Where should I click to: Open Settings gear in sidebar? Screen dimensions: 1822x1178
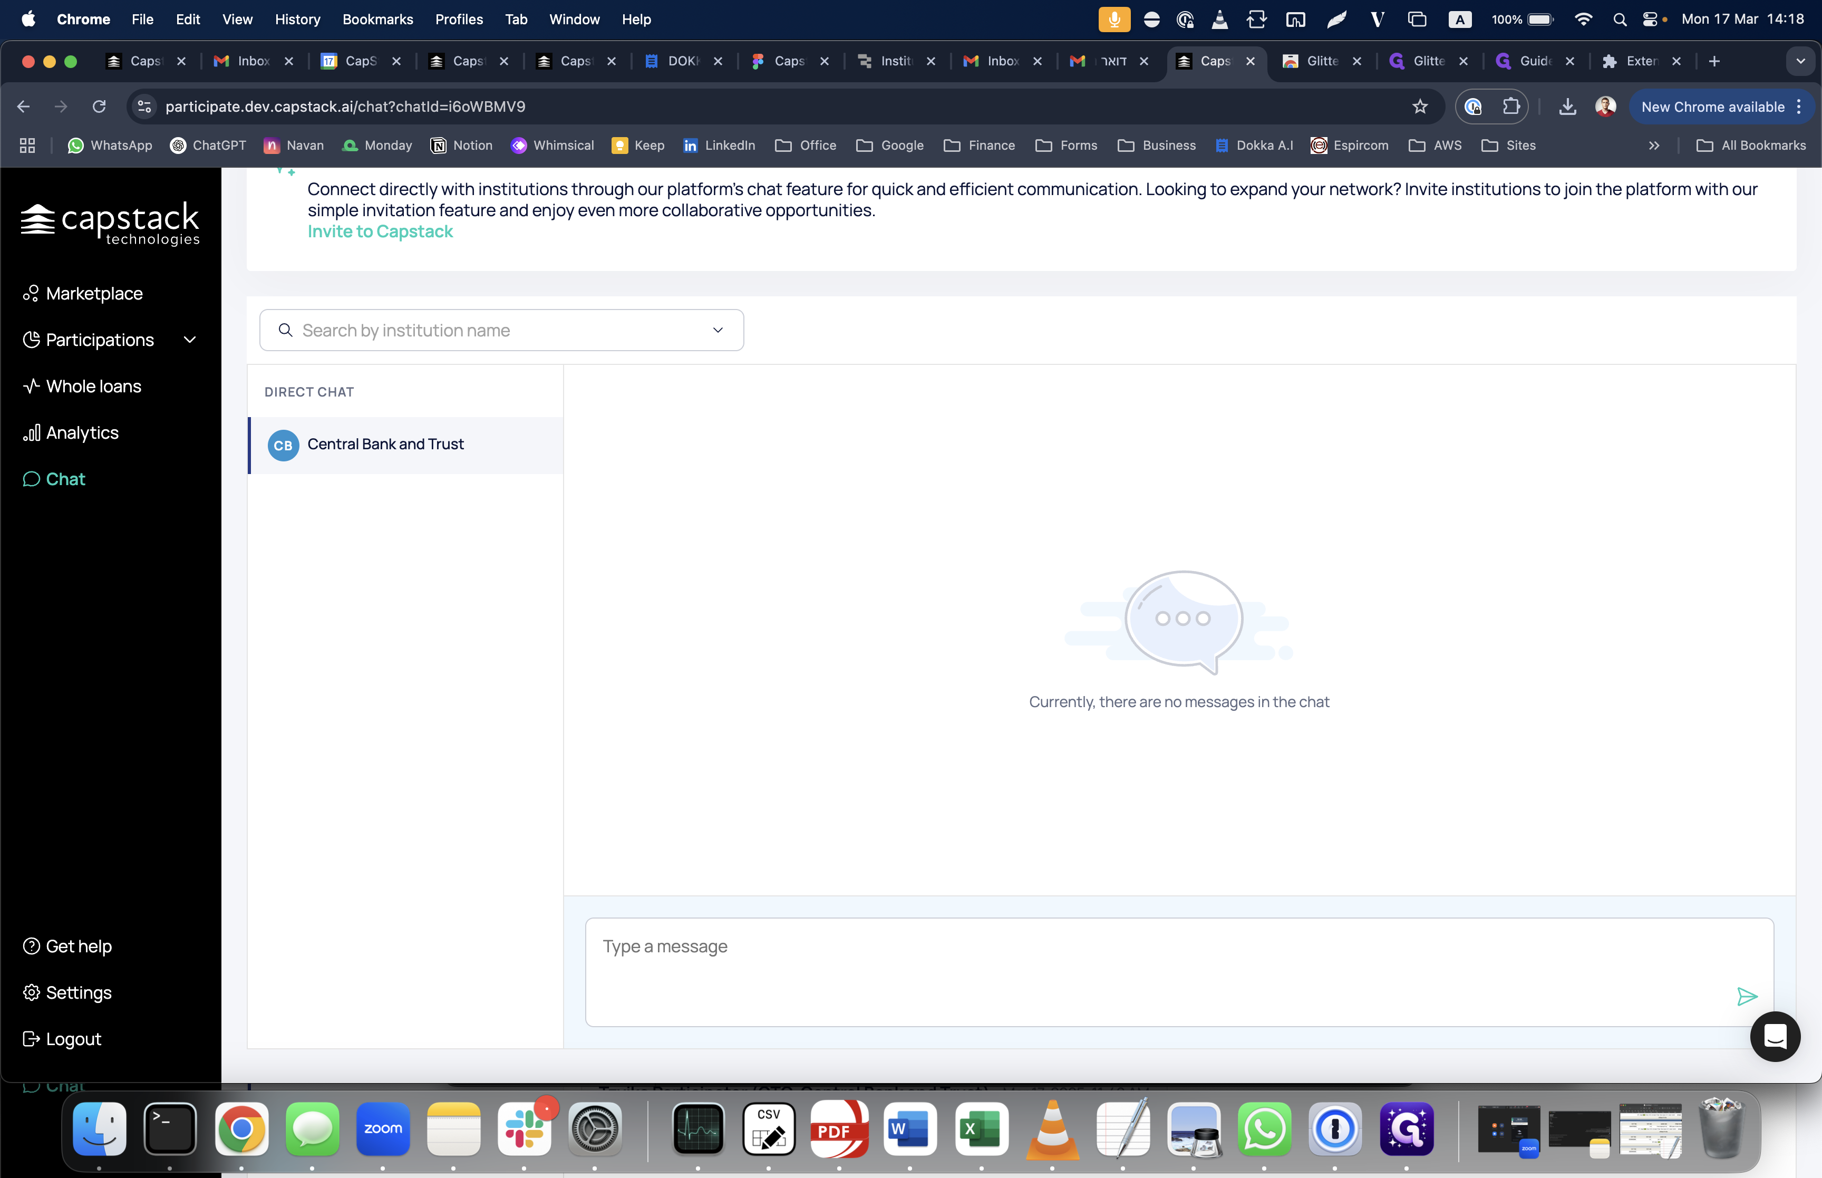point(31,992)
